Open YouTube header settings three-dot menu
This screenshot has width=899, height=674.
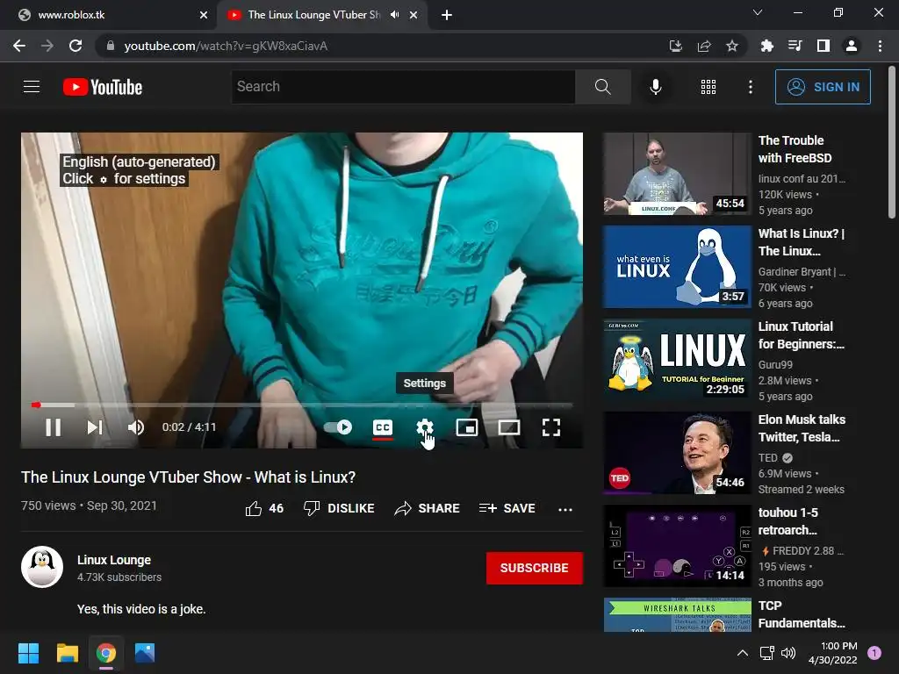[751, 87]
